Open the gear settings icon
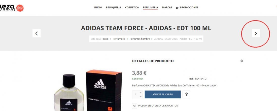The width and height of the screenshot is (277, 111). point(242,61)
